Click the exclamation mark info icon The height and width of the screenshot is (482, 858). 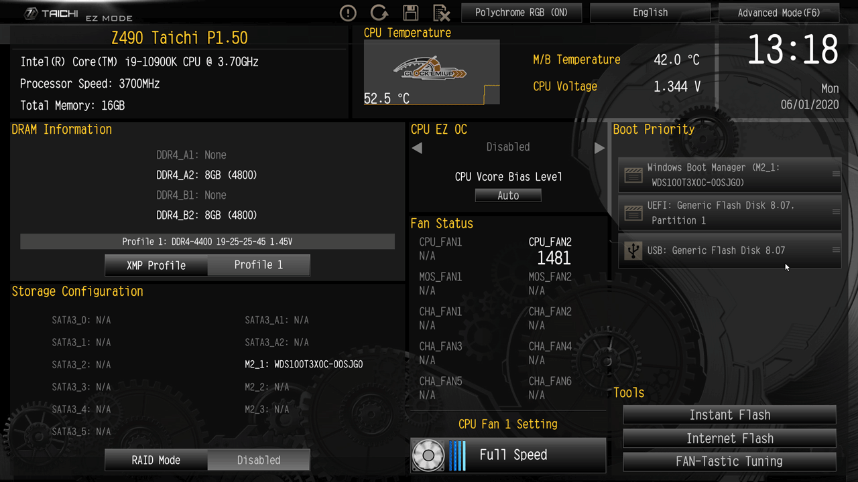pos(348,13)
